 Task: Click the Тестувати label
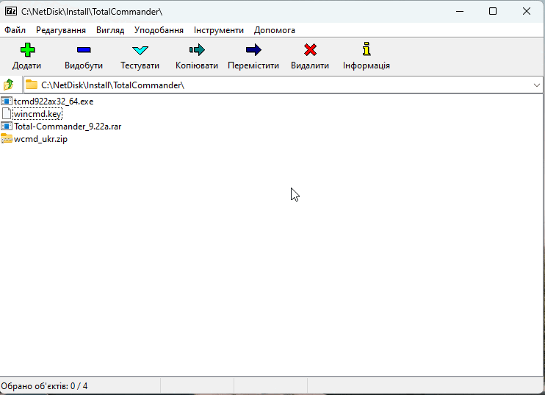click(140, 65)
